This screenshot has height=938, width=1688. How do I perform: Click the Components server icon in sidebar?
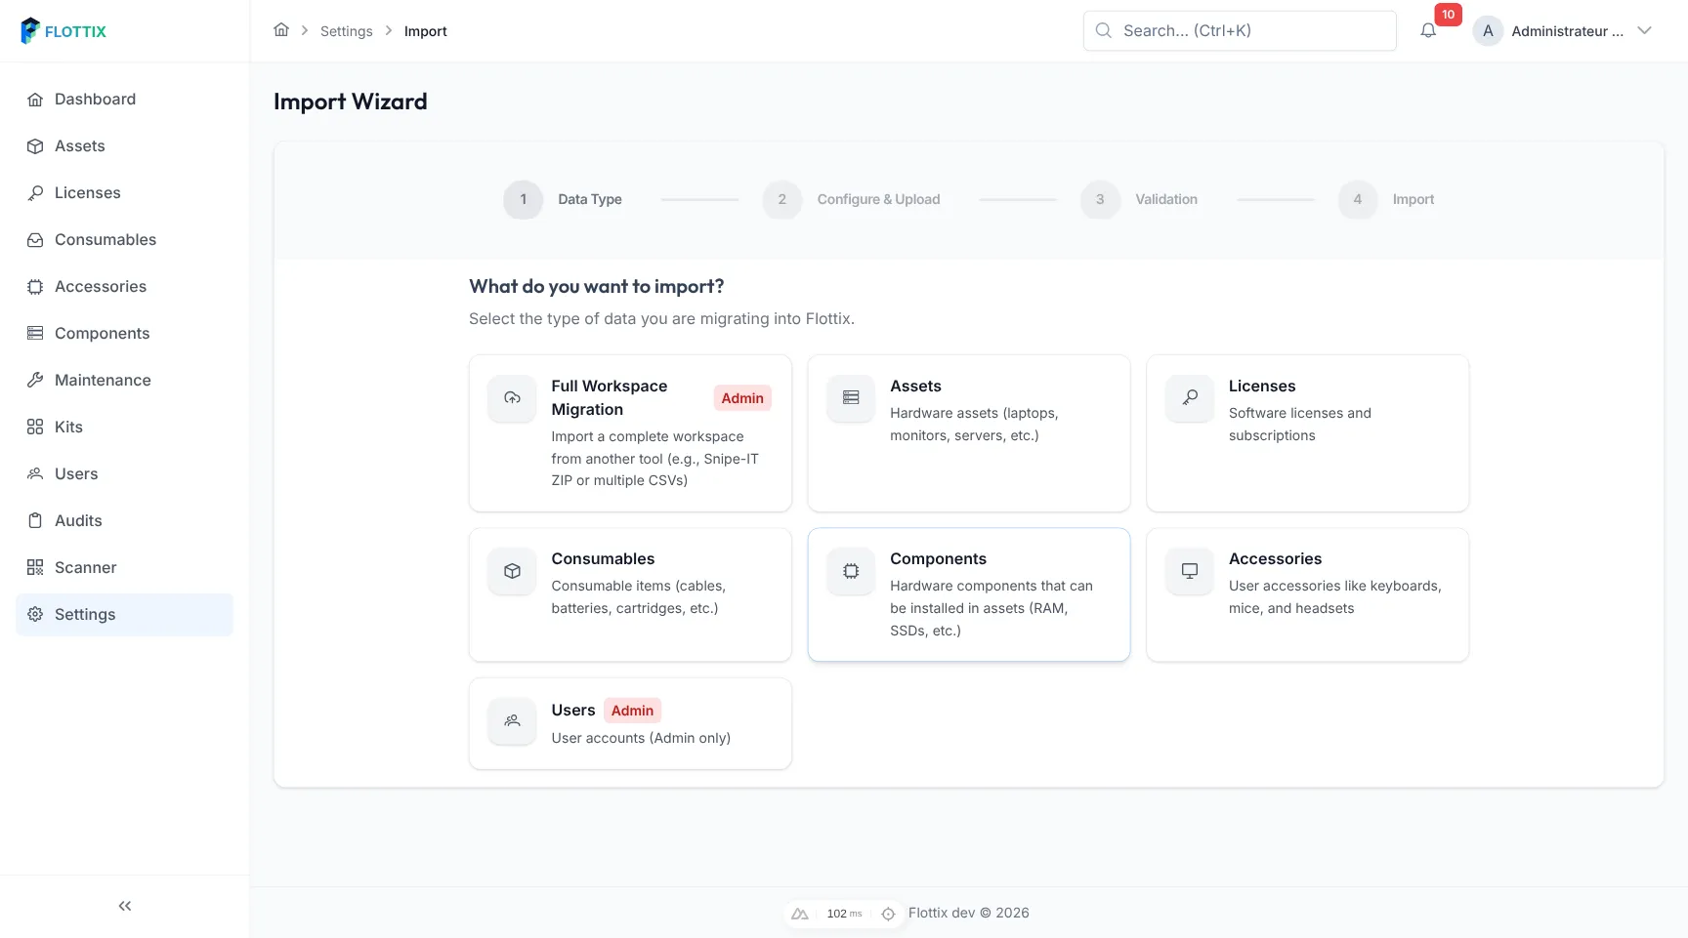(x=35, y=334)
